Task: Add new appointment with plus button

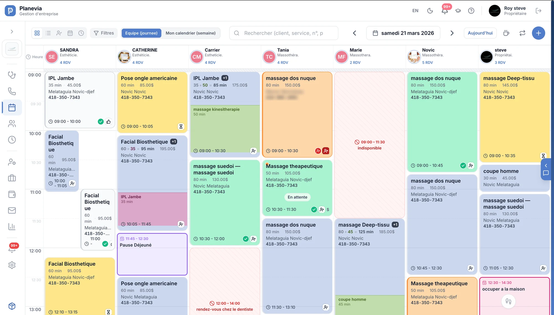Action: (538, 33)
